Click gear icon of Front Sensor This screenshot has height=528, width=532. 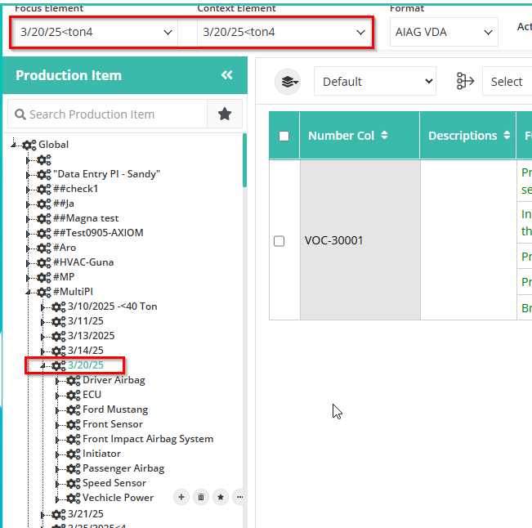74,424
